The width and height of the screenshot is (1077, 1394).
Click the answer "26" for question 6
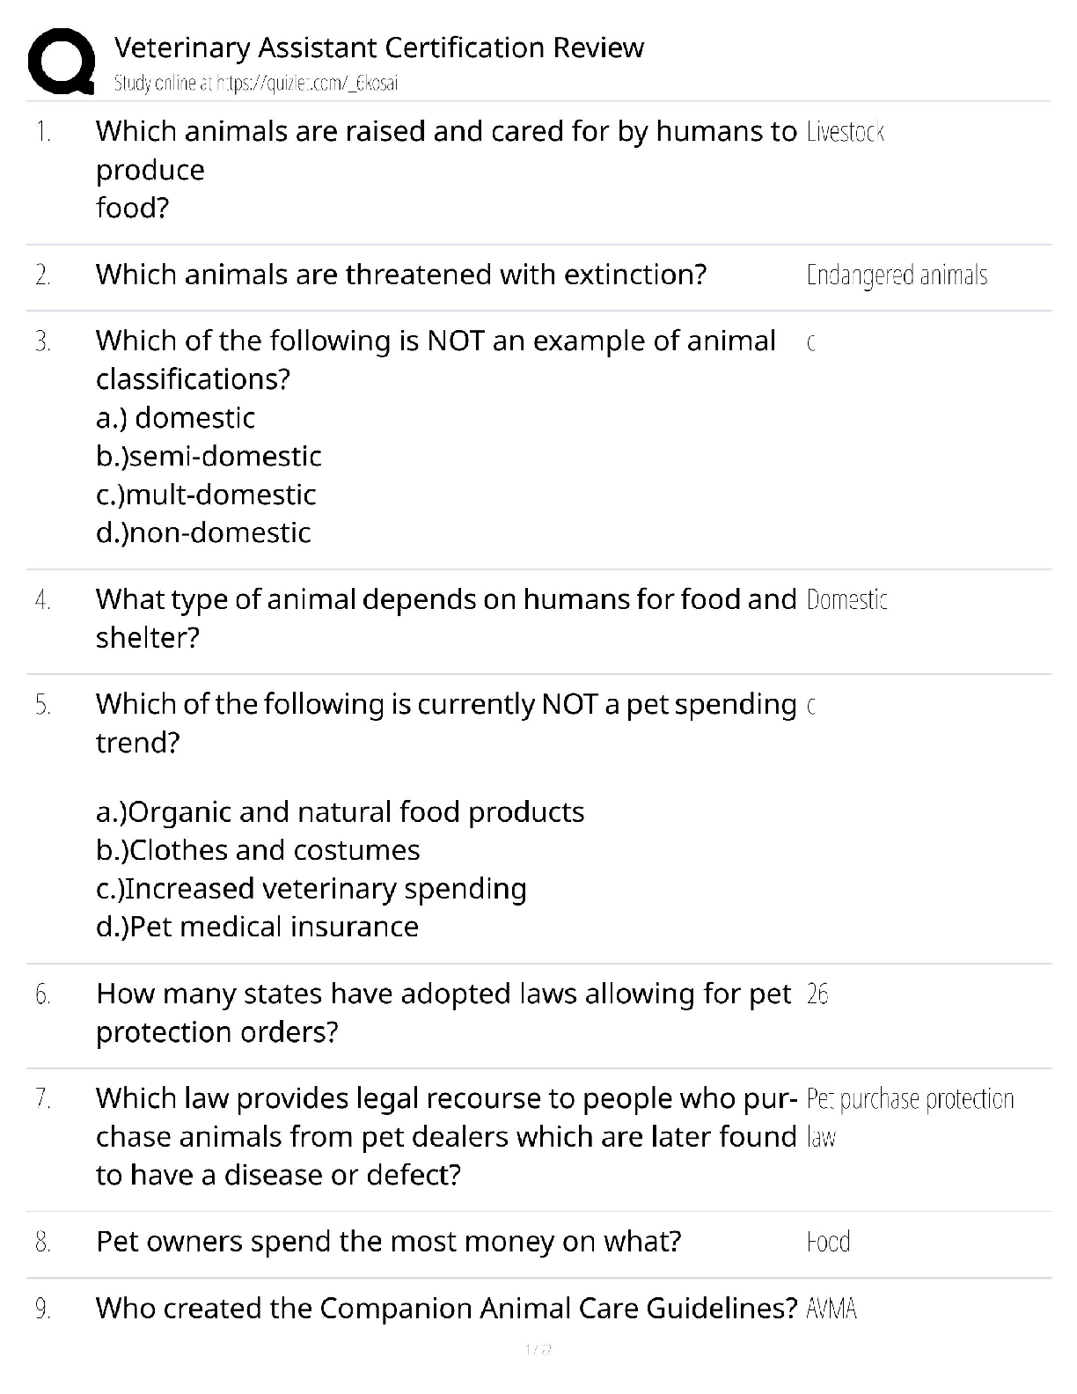pyautogui.click(x=817, y=994)
